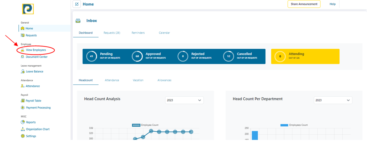Open Document Center icon in sidebar
379x145 pixels.
(x=22, y=57)
